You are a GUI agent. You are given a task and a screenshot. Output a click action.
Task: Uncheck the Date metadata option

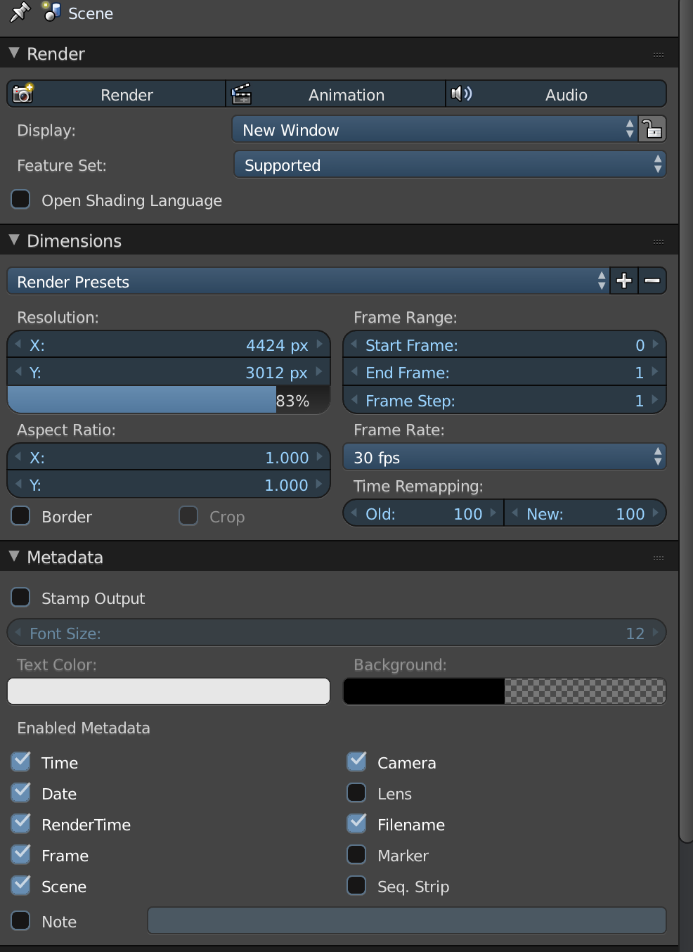(x=21, y=792)
